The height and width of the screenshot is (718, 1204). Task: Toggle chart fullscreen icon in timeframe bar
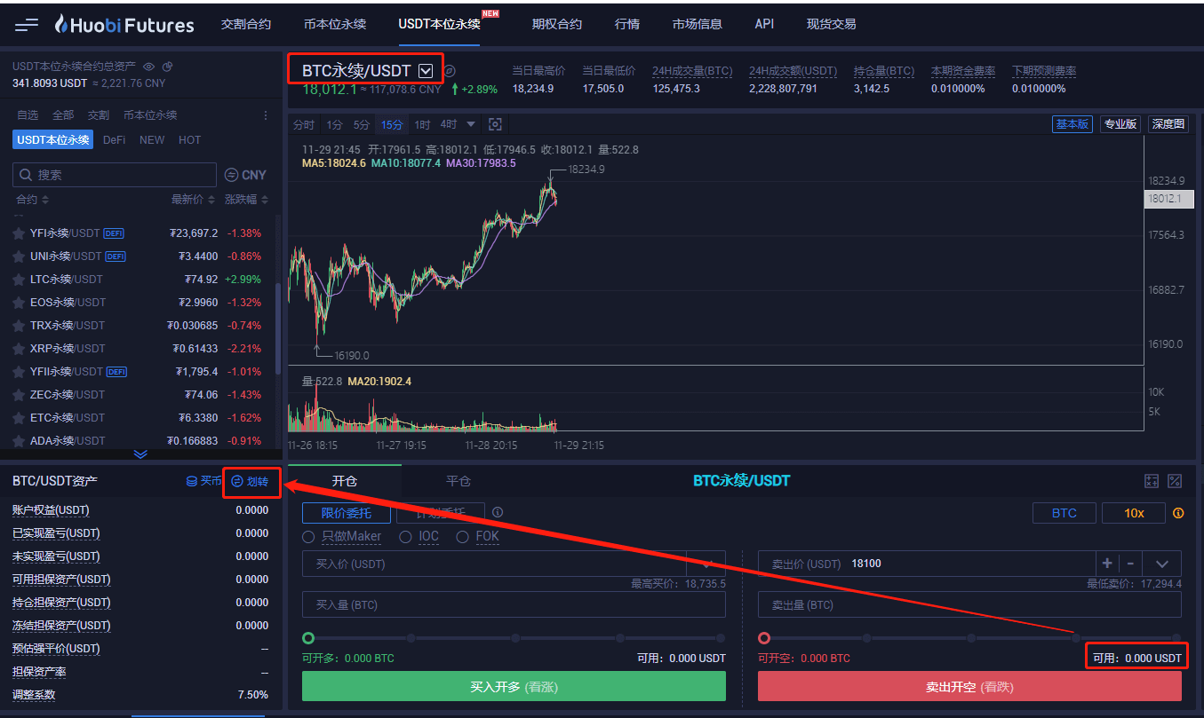point(496,124)
